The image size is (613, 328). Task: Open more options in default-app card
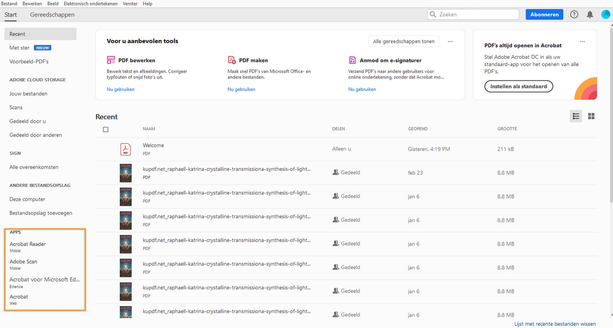coord(582,41)
